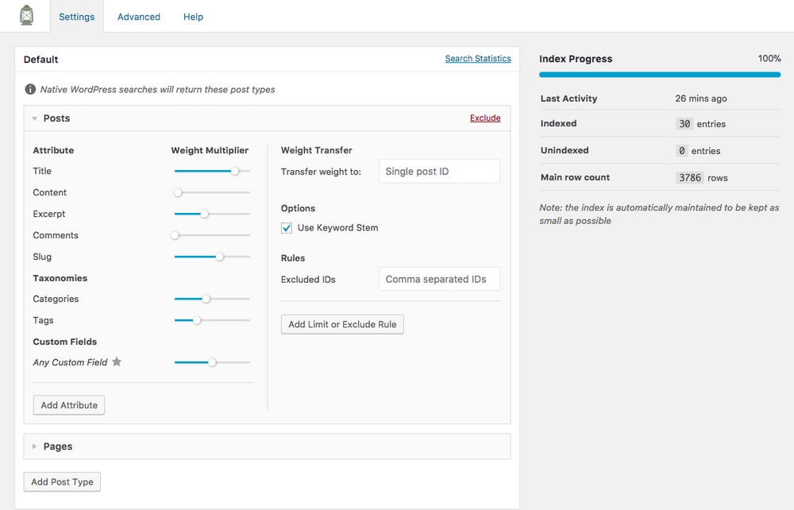Click Add Limit or Exclude Rule button
Viewport: 794px width, 510px height.
(x=342, y=324)
